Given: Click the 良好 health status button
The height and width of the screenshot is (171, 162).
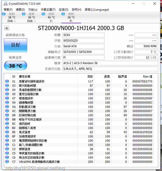Looking at the screenshot, I should click(16, 45).
